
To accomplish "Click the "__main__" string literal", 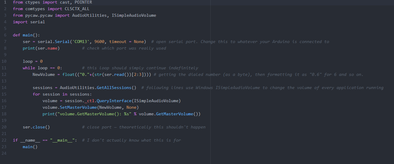I will tap(64, 140).
